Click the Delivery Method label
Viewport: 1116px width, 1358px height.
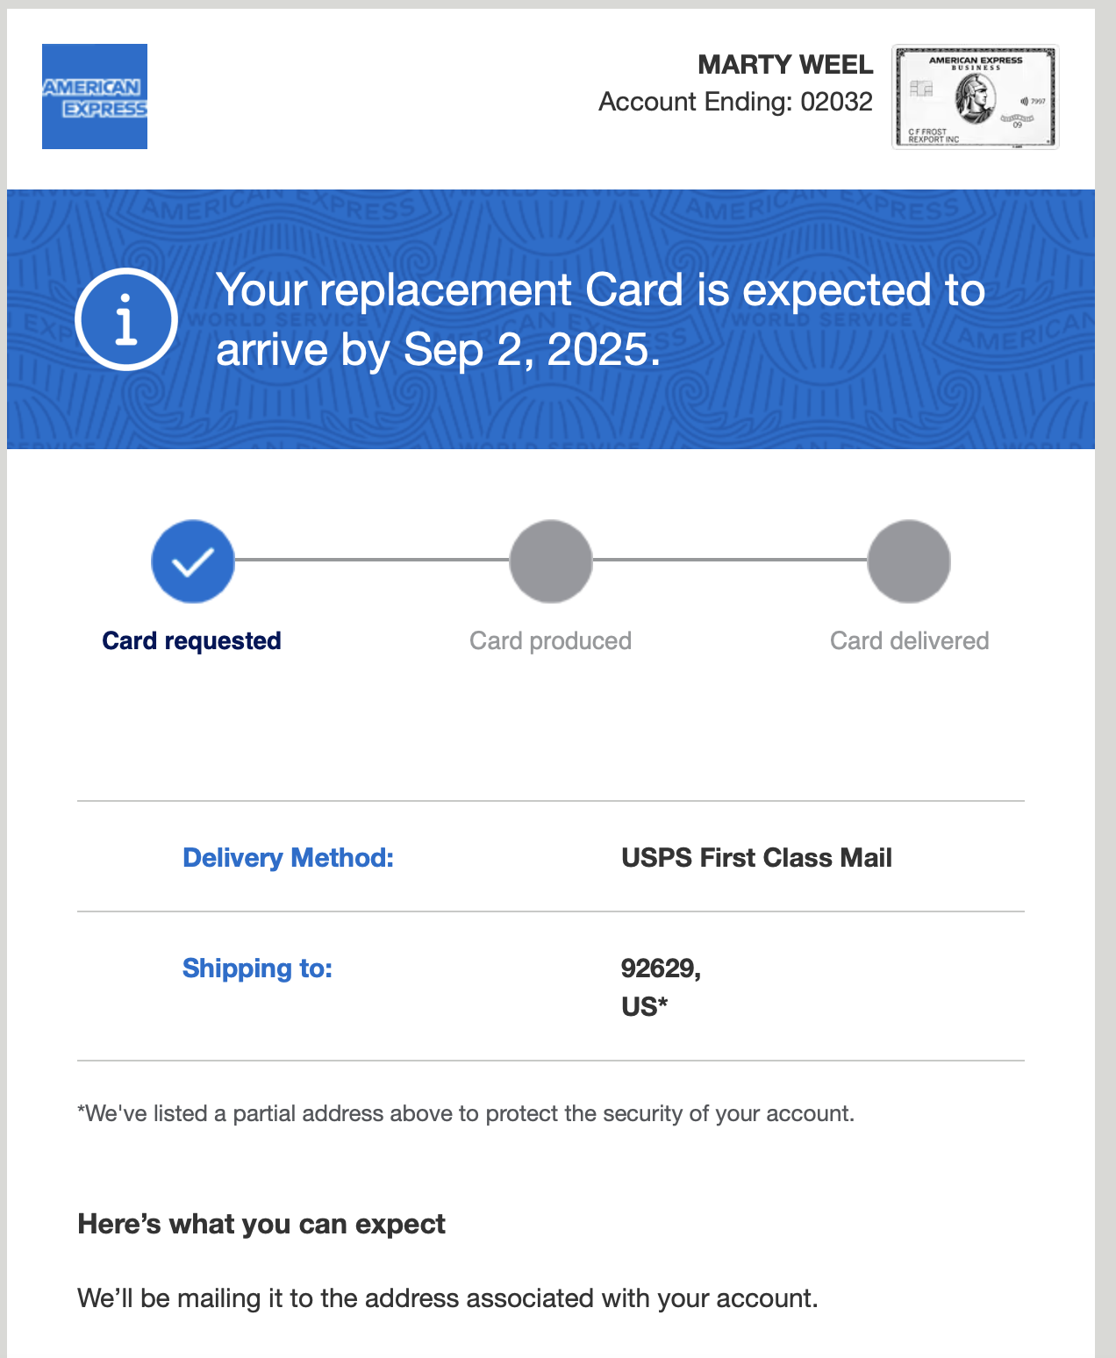click(x=288, y=858)
